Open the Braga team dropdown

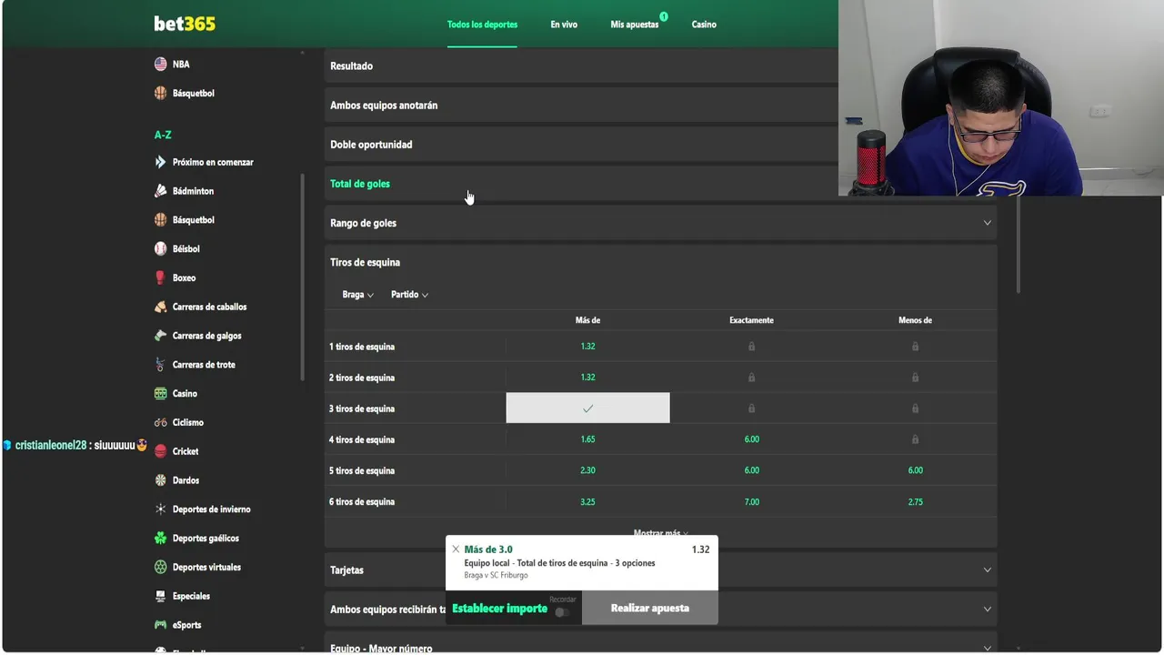[x=357, y=295]
